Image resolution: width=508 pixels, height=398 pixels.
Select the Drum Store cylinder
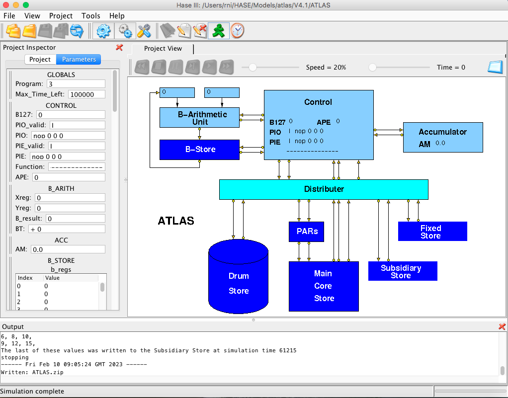click(x=239, y=276)
